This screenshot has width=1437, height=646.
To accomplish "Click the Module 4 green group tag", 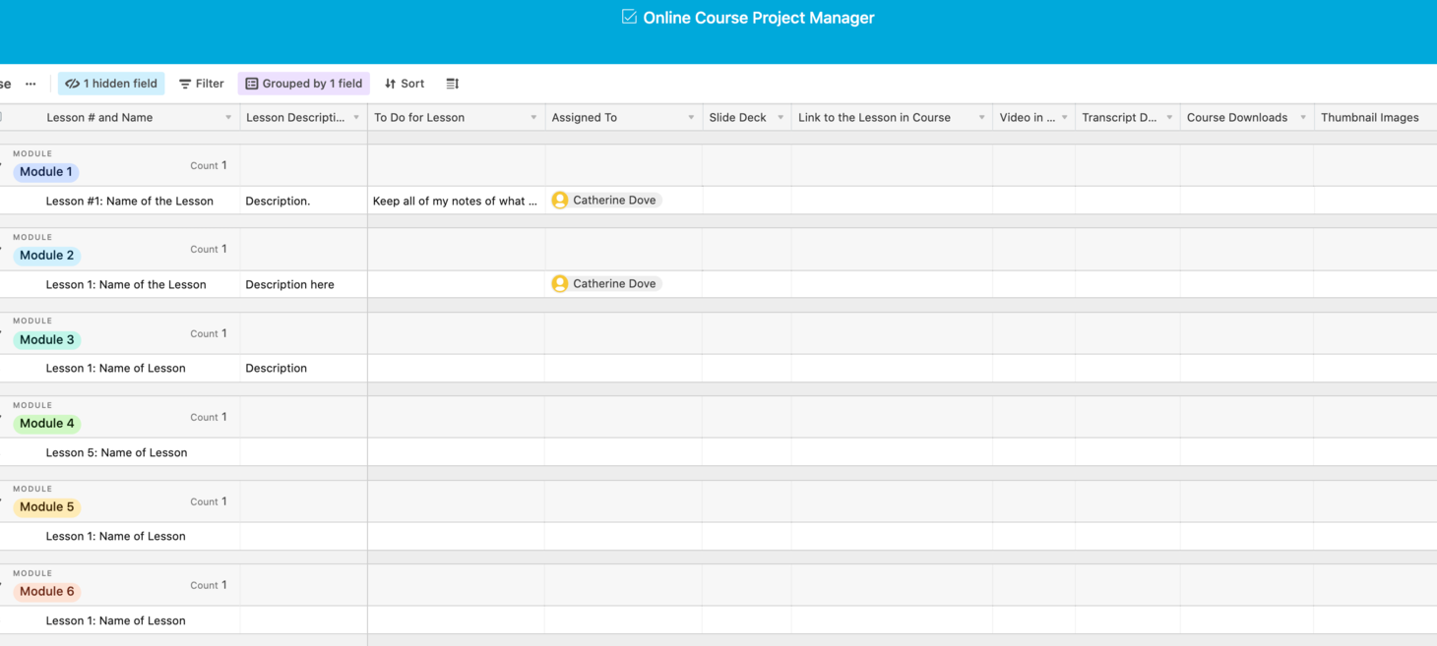I will point(46,424).
